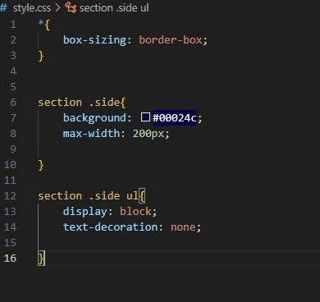Click line number 2 in the gutter
Screen dimensions: 320x302
13,40
